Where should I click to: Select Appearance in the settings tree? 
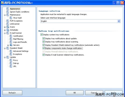pyautogui.click(x=15, y=9)
